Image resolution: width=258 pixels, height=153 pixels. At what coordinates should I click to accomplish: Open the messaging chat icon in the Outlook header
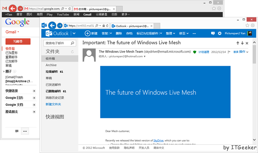[x=213, y=34]
